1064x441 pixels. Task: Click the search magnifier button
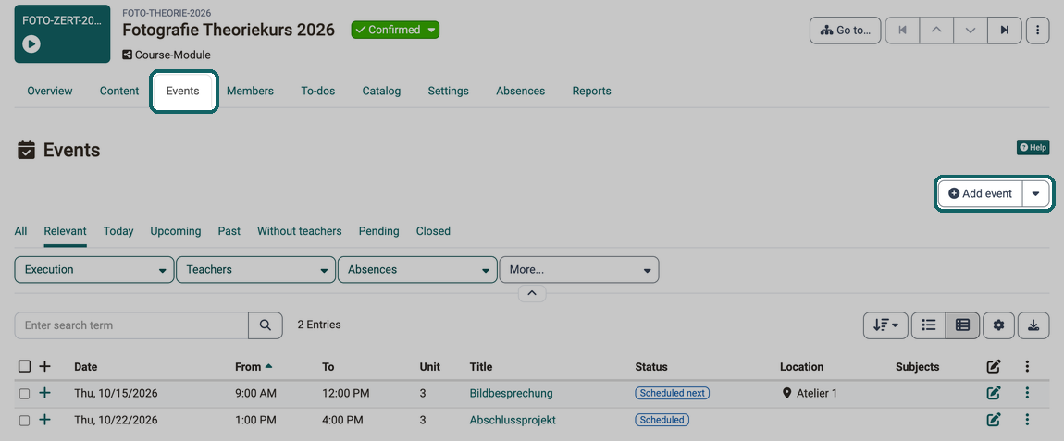(266, 325)
